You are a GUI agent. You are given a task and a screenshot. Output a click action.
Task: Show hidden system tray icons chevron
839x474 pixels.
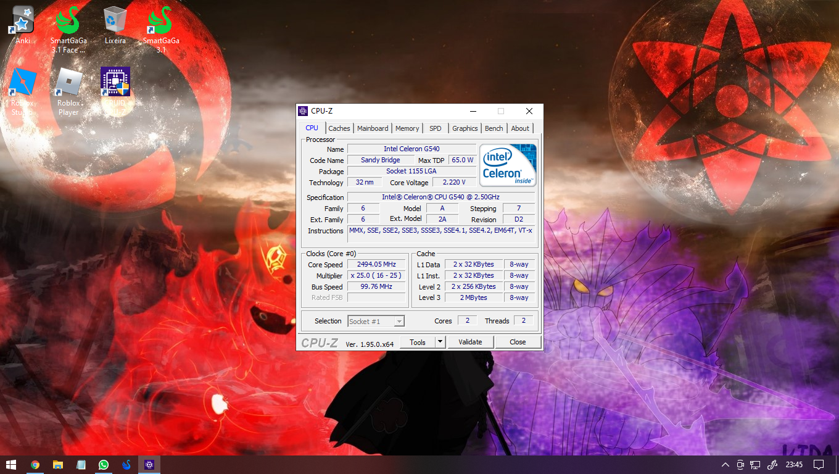725,464
